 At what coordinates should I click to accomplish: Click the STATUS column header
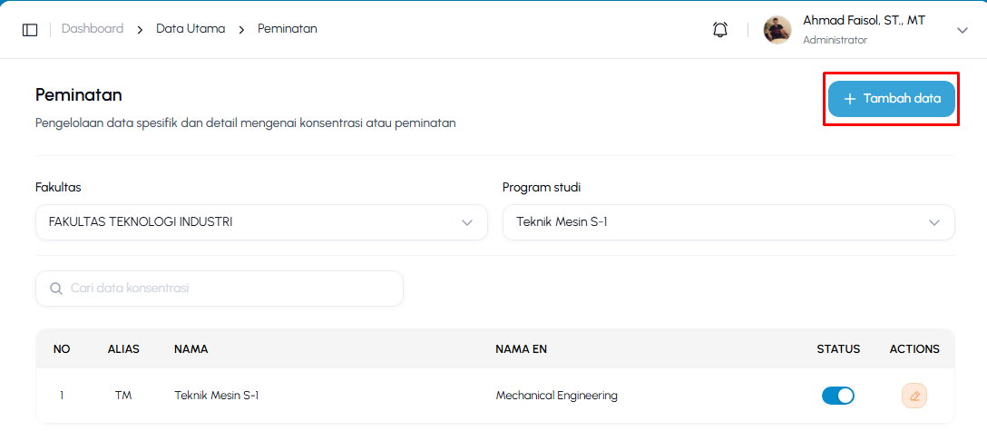(x=838, y=349)
